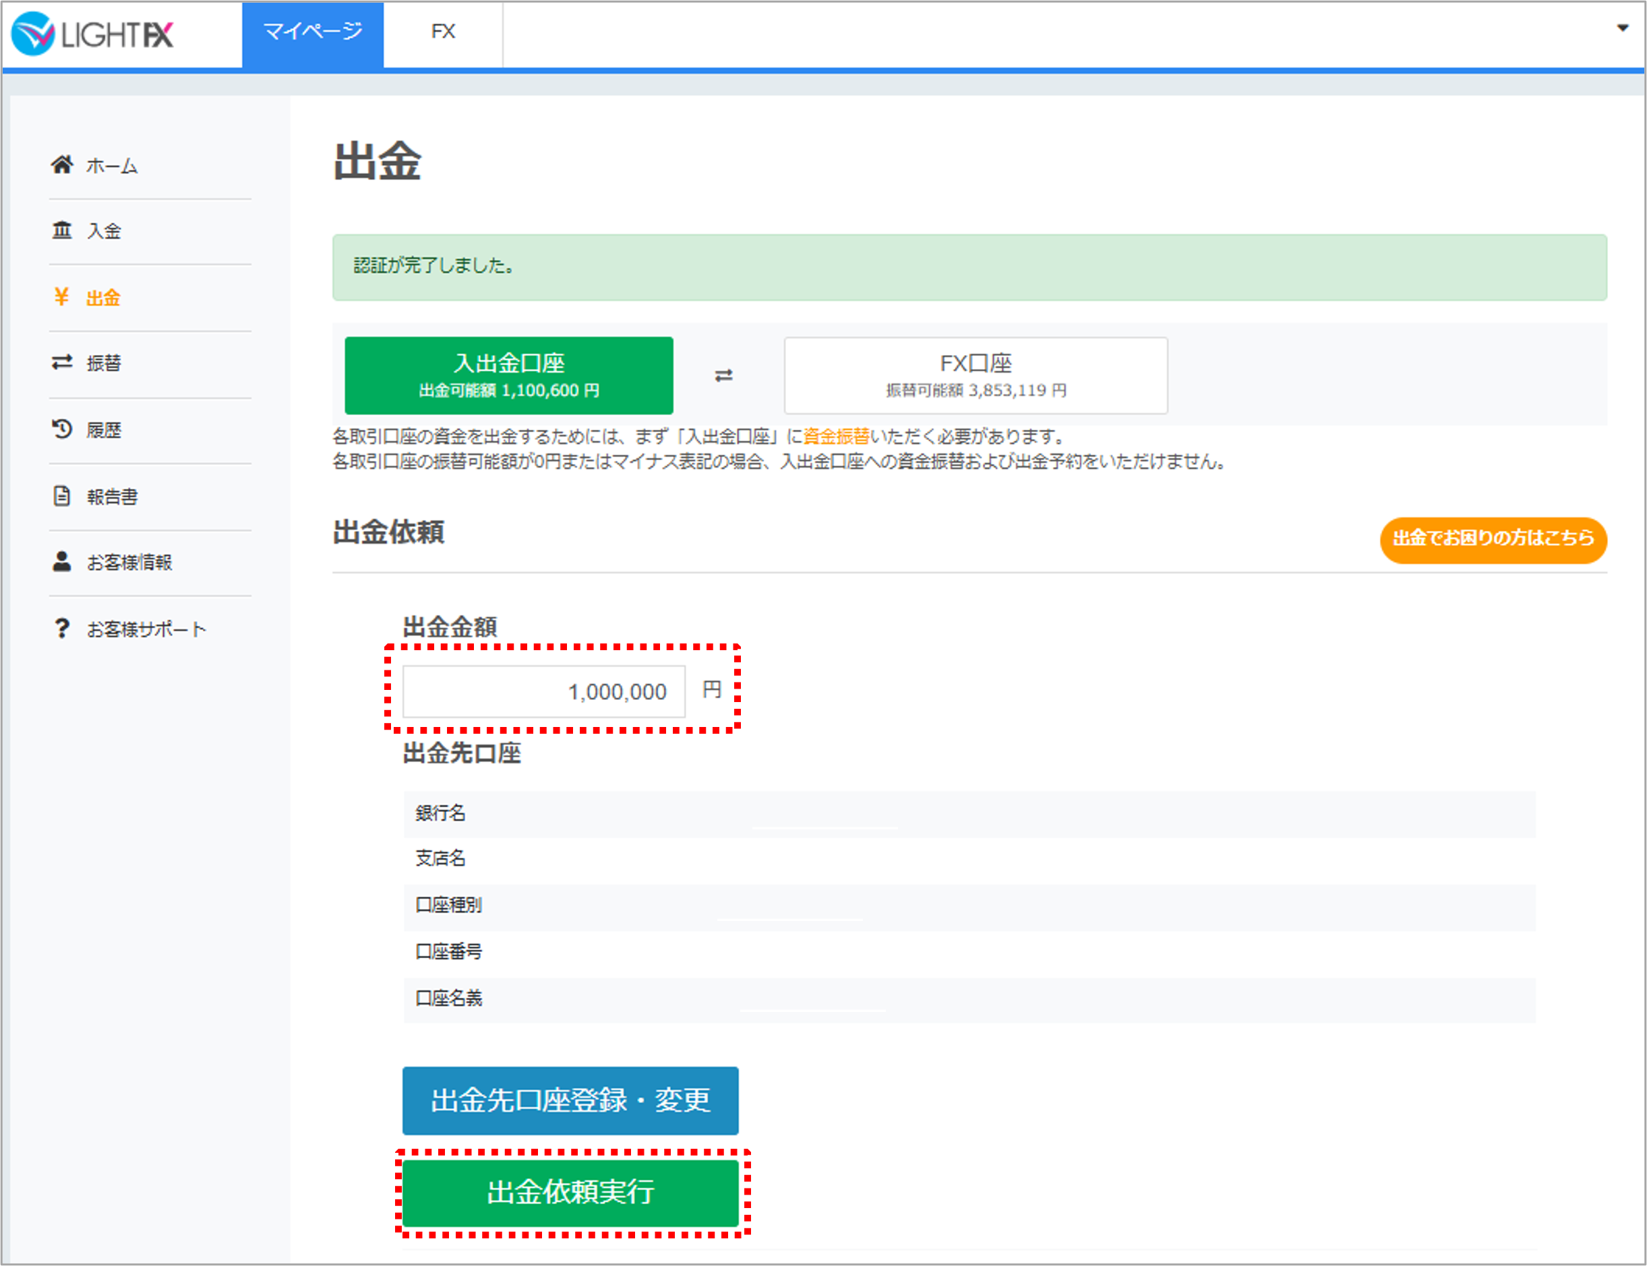The image size is (1647, 1266).
Task: Select the 入金 (deposit) sidebar icon
Action: (x=63, y=230)
